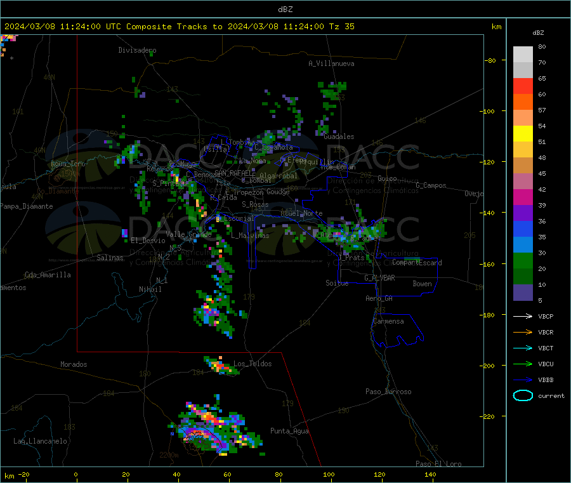This screenshot has height=483, width=571.
Task: Click the radar echo cluster near J_Prats
Action: (351, 234)
